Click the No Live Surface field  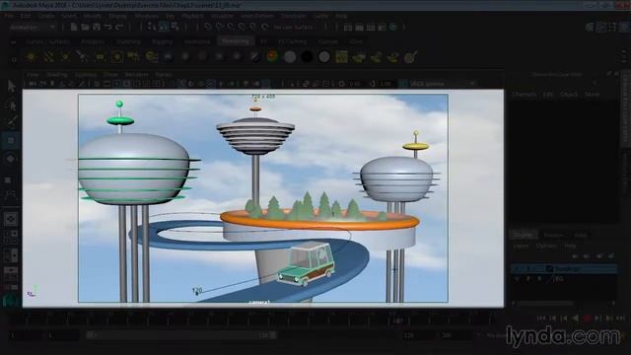coord(293,27)
